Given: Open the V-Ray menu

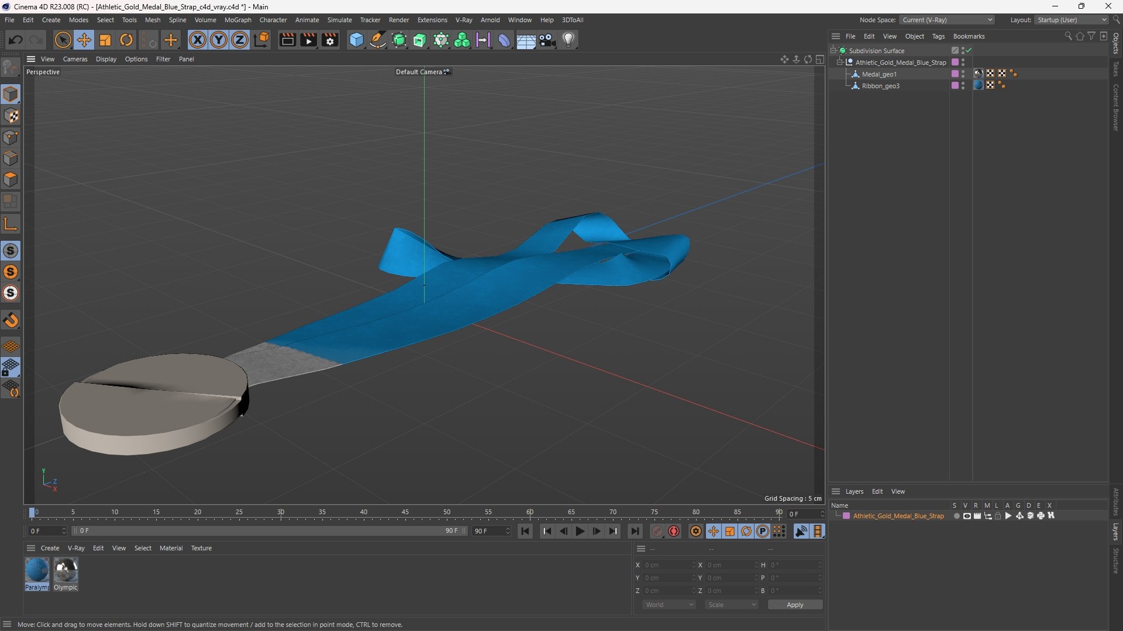Looking at the screenshot, I should coord(464,20).
